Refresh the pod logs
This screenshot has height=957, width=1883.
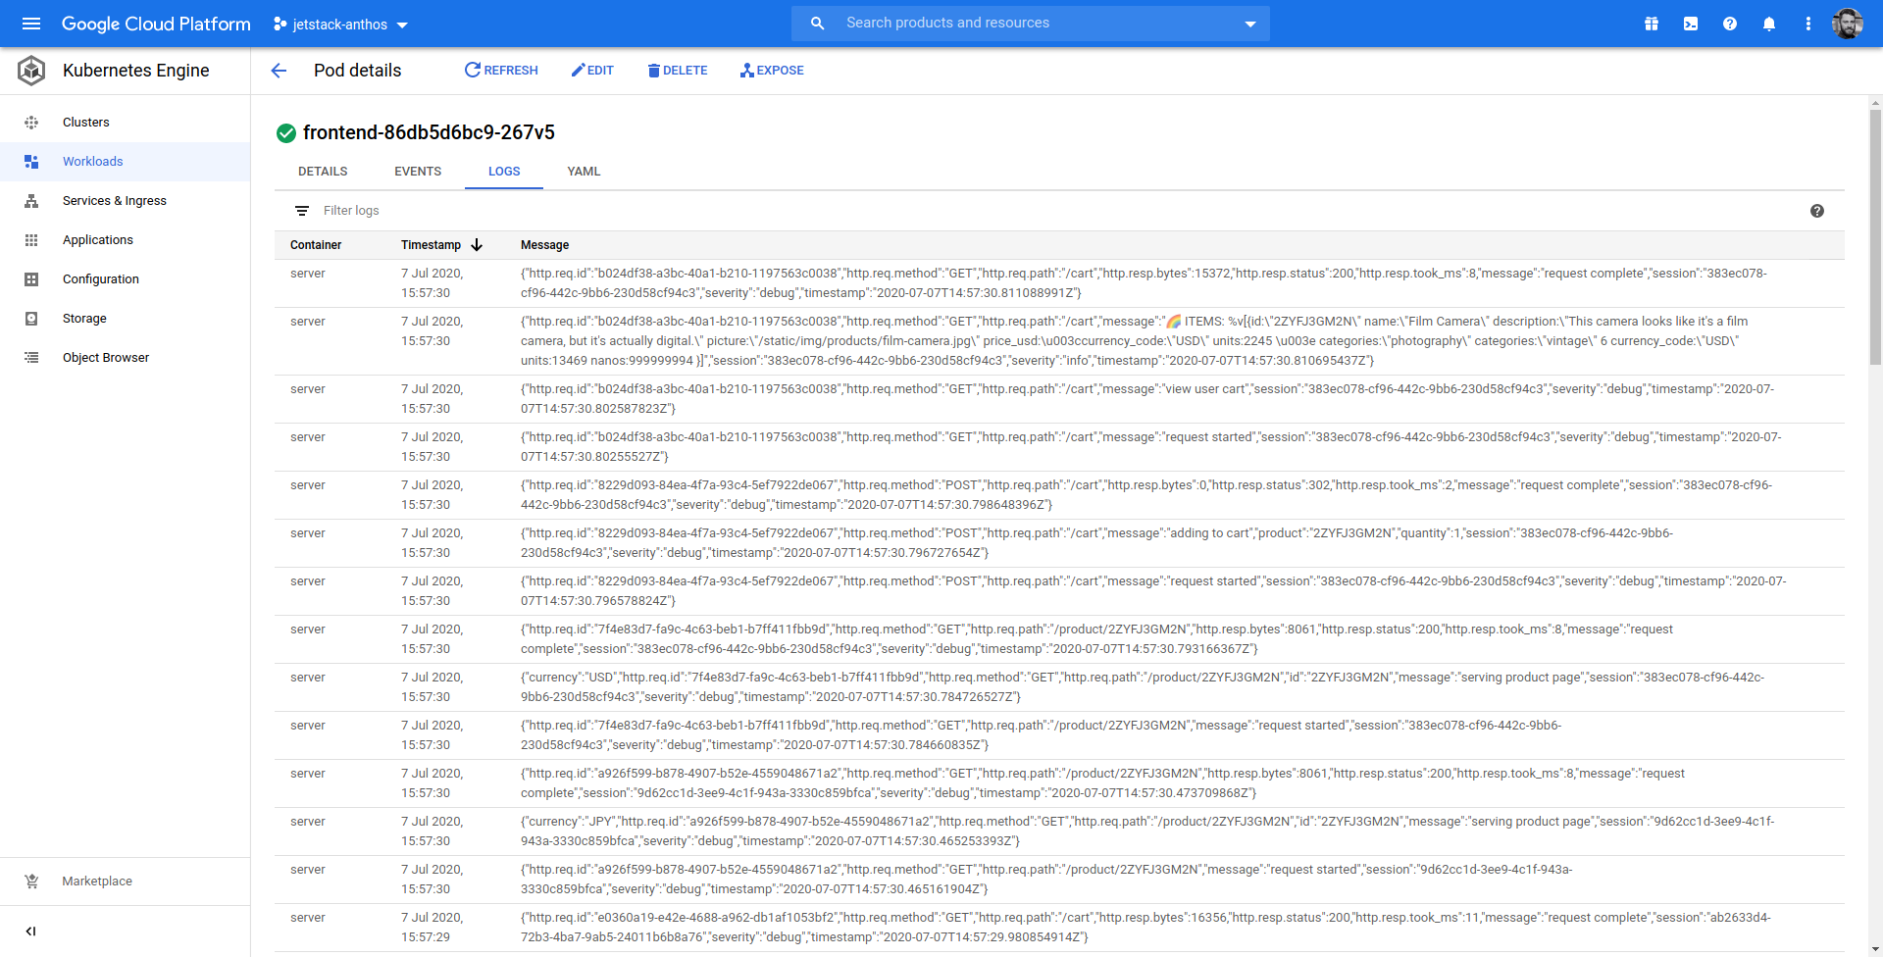(501, 70)
